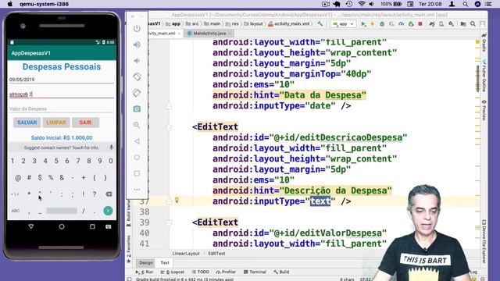This screenshot has height=281, width=500.
Task: Collapse the EditText block at editDescricaoDespesa
Action: 169,127
